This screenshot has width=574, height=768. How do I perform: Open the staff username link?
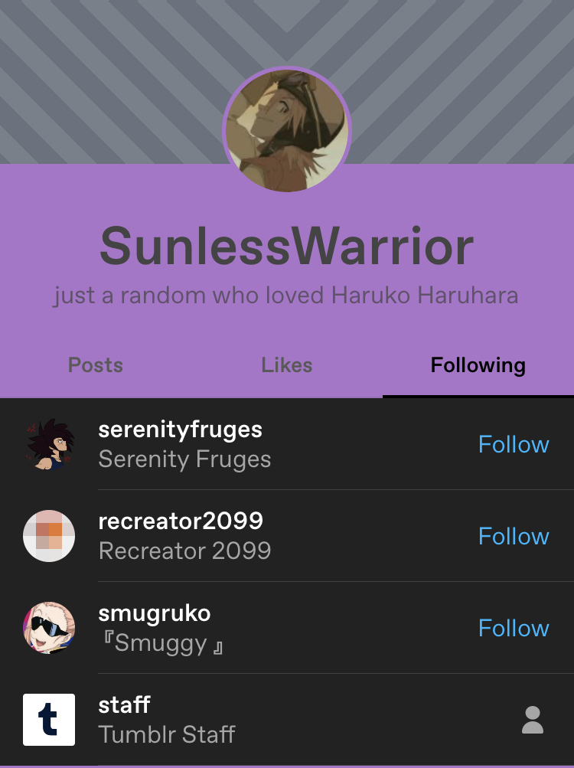click(125, 704)
